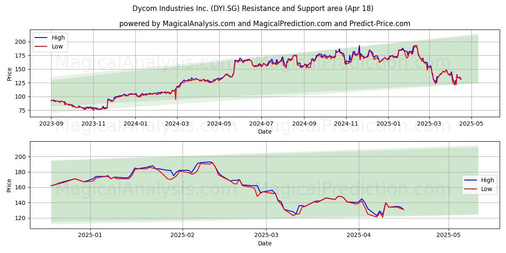This screenshot has height=253, width=506.
Task: Click 'Price' axis label of upper chart
Action: click(9, 73)
